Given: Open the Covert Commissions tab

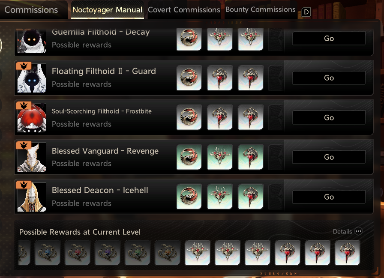Looking at the screenshot, I should click(184, 10).
